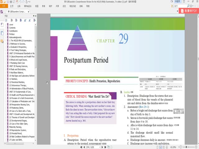Viewport: 199px width, 149px height.
Task: Close the Saunders Comprehensive document tab
Action: (28, 11)
